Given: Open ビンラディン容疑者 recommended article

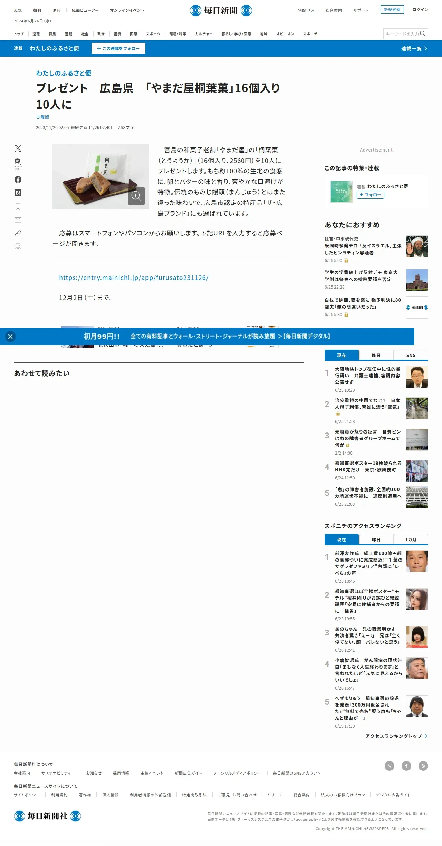Looking at the screenshot, I should (x=363, y=249).
